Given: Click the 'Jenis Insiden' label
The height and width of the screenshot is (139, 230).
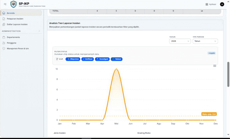Looking at the screenshot, I should (60, 133).
